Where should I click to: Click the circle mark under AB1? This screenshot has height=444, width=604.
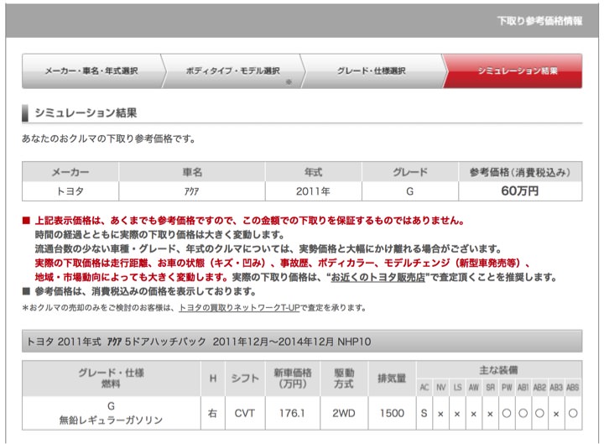pos(523,413)
